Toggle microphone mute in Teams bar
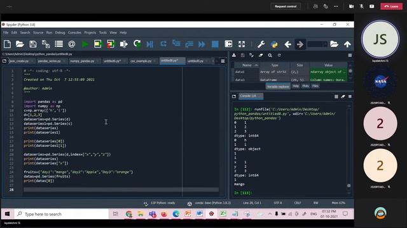 click(x=362, y=6)
